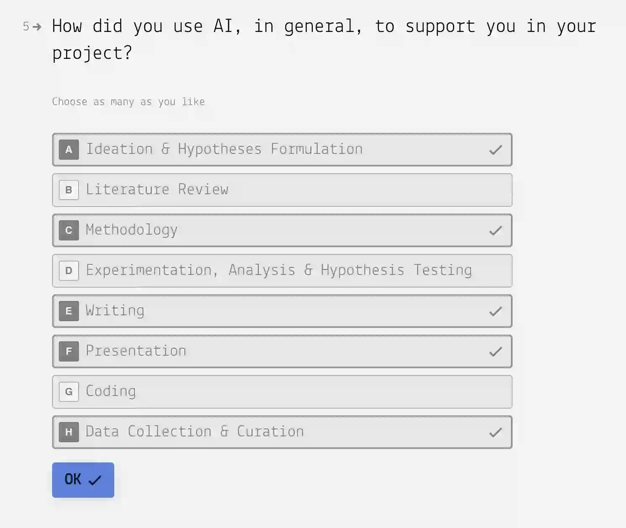
Task: Deselect the Writing option
Action: 282,311
